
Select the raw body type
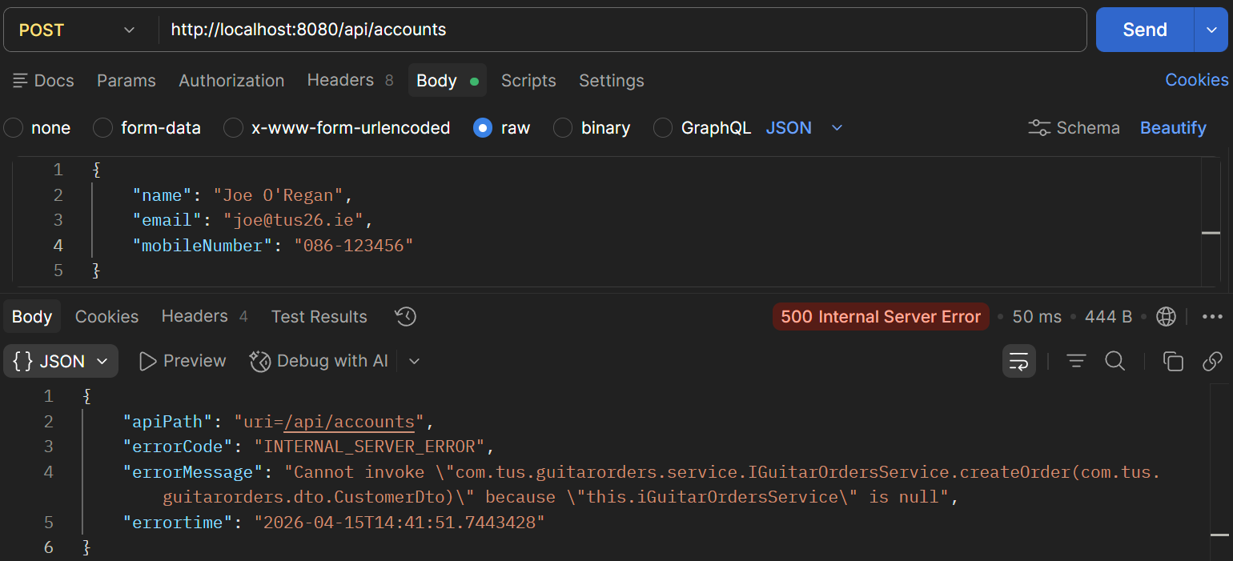pyautogui.click(x=502, y=128)
